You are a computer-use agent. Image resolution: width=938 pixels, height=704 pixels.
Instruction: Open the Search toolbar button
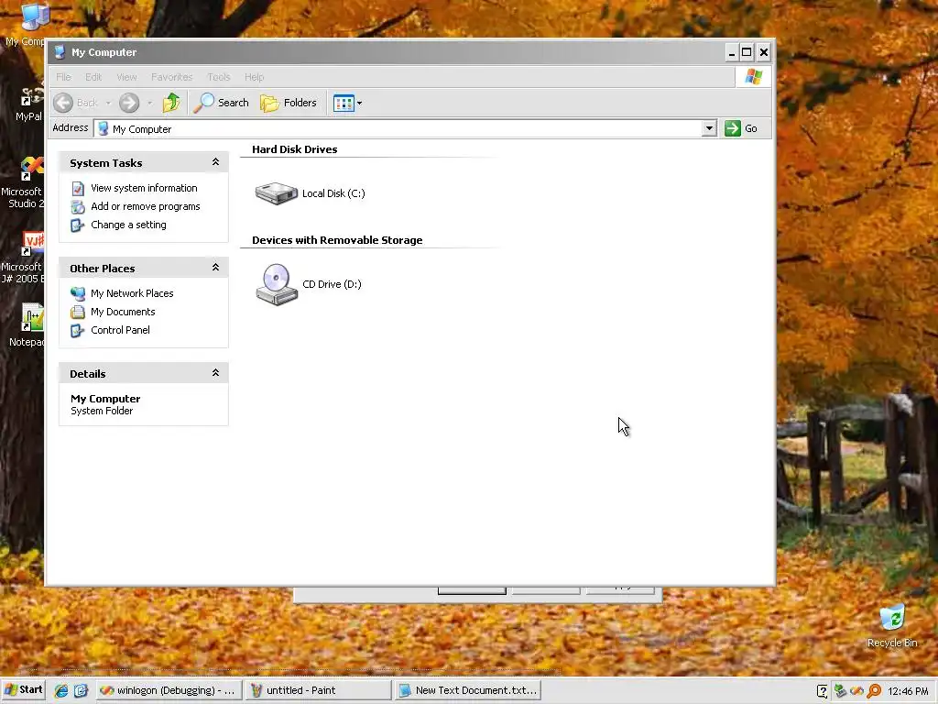click(222, 103)
